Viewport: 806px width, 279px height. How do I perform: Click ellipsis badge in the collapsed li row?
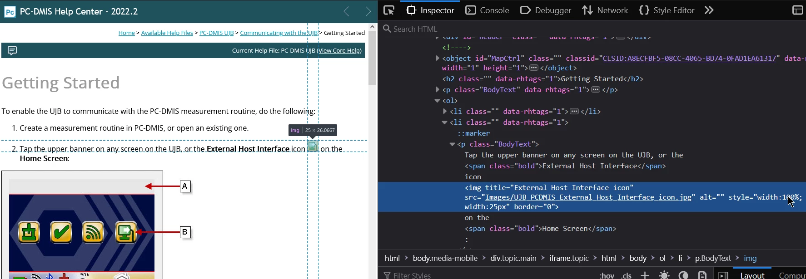(574, 111)
